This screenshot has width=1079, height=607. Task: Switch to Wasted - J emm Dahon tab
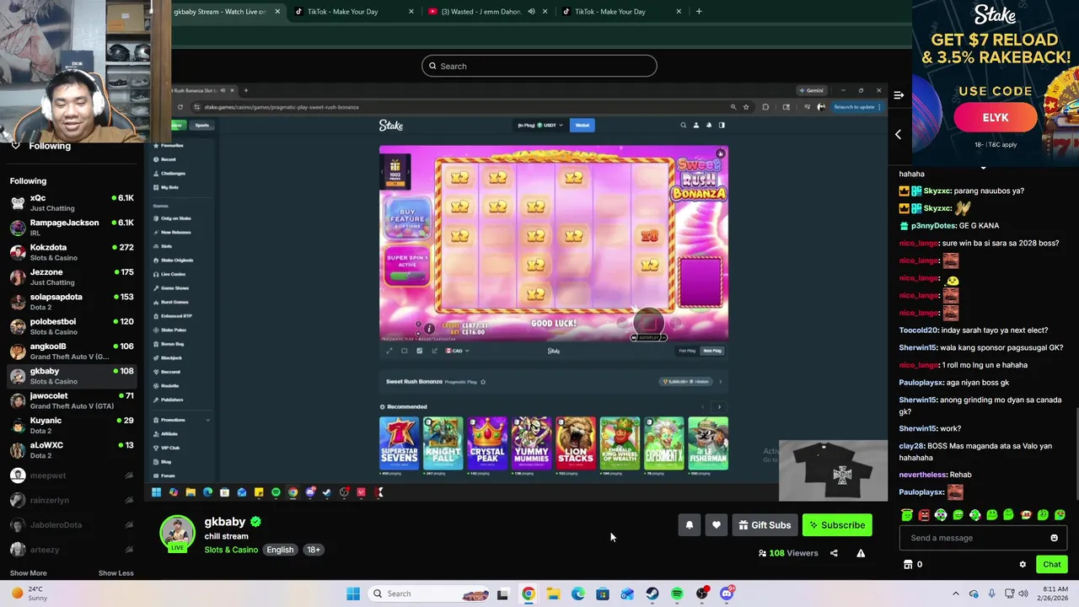(480, 12)
